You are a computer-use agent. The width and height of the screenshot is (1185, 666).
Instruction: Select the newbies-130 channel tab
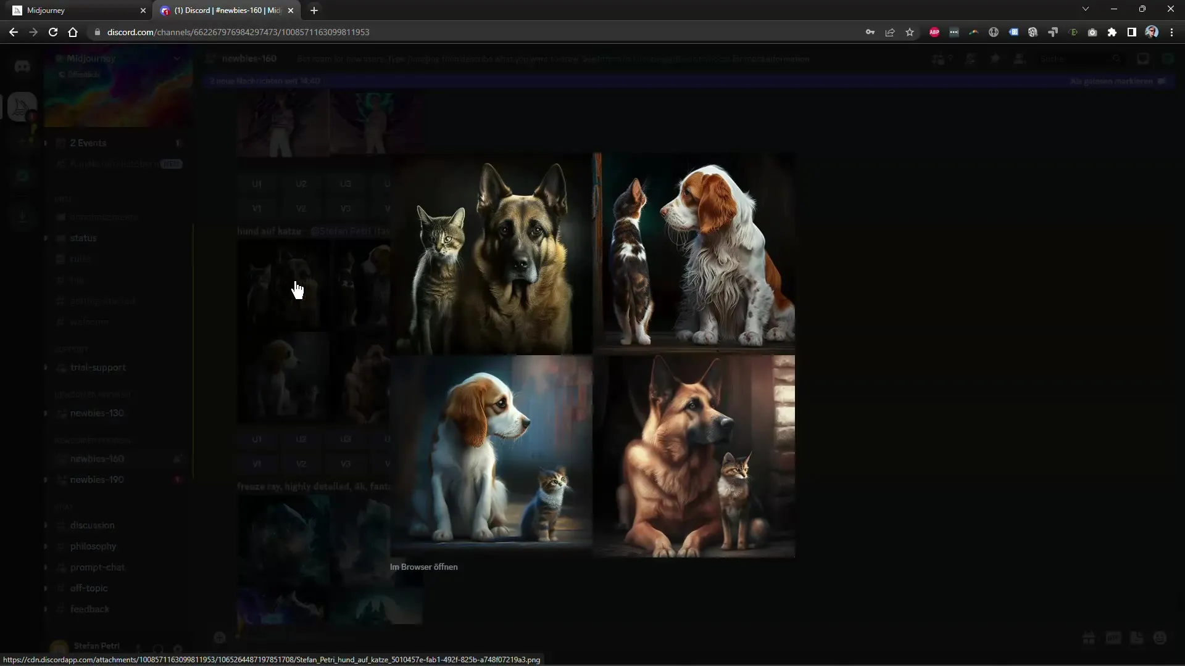[96, 413]
